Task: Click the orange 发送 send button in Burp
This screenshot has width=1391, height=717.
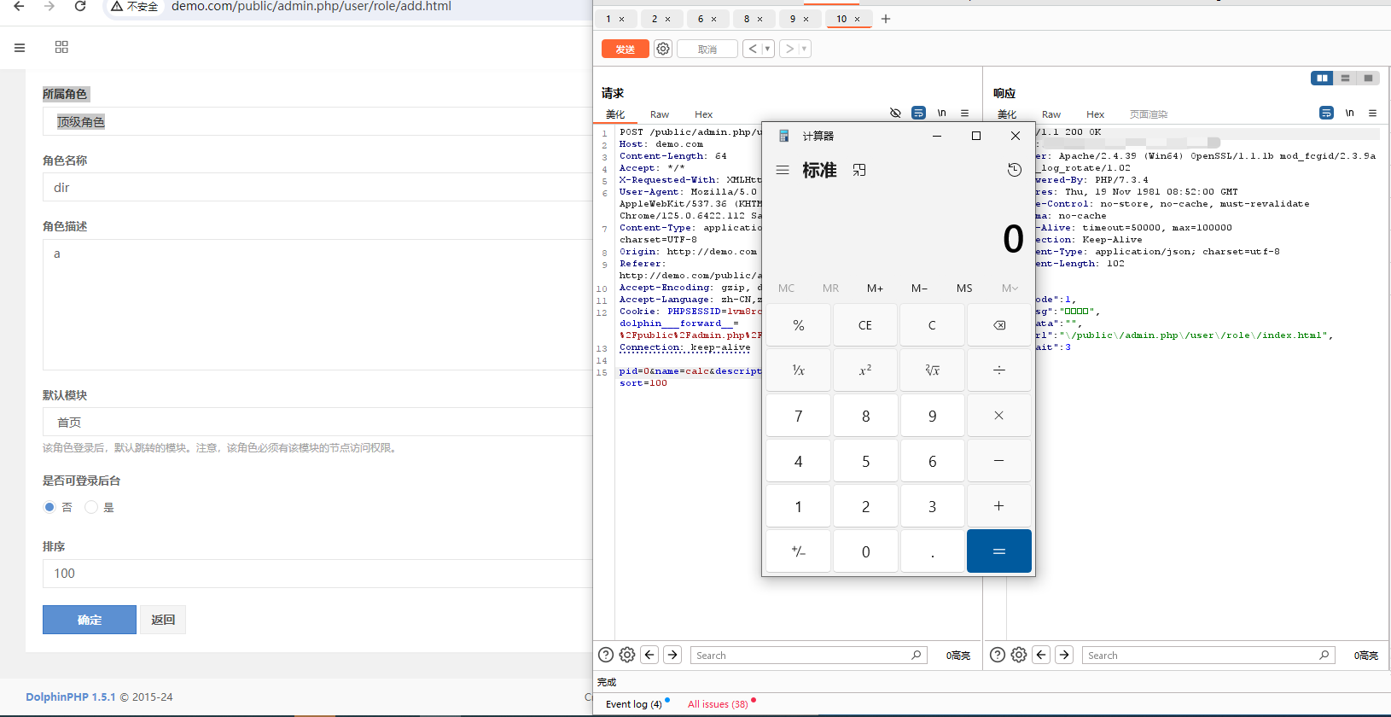Action: [x=625, y=50]
